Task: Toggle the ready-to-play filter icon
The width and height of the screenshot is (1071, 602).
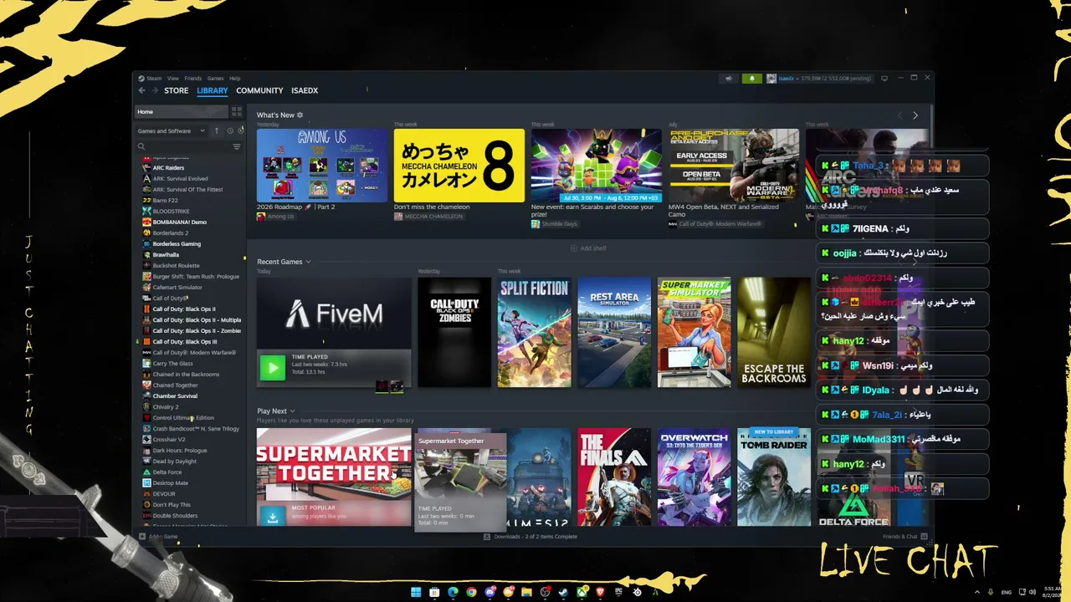Action: tap(241, 130)
